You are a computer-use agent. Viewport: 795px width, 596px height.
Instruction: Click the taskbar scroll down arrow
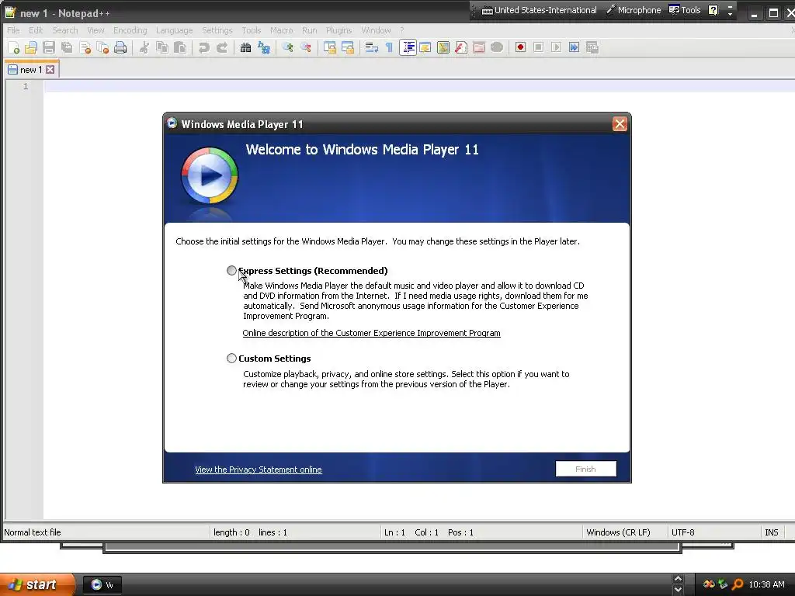point(678,590)
